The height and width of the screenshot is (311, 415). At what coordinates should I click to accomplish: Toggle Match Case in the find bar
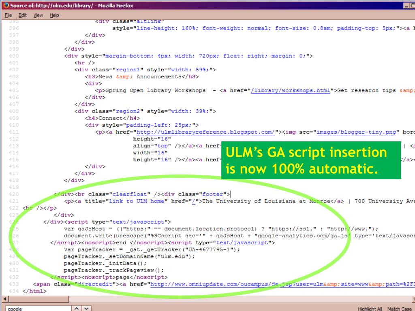[399, 309]
